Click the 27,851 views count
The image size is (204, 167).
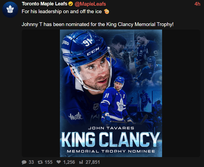point(92,162)
